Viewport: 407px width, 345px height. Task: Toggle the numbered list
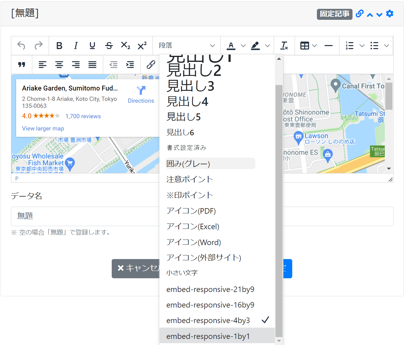[x=349, y=45]
